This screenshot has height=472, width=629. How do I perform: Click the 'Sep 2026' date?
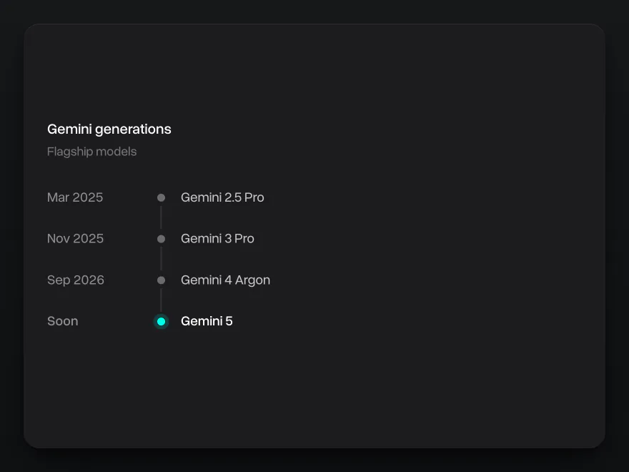[x=76, y=280]
